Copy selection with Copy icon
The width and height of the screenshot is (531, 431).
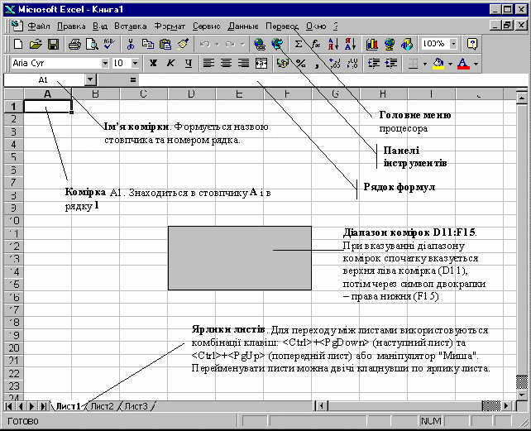148,44
